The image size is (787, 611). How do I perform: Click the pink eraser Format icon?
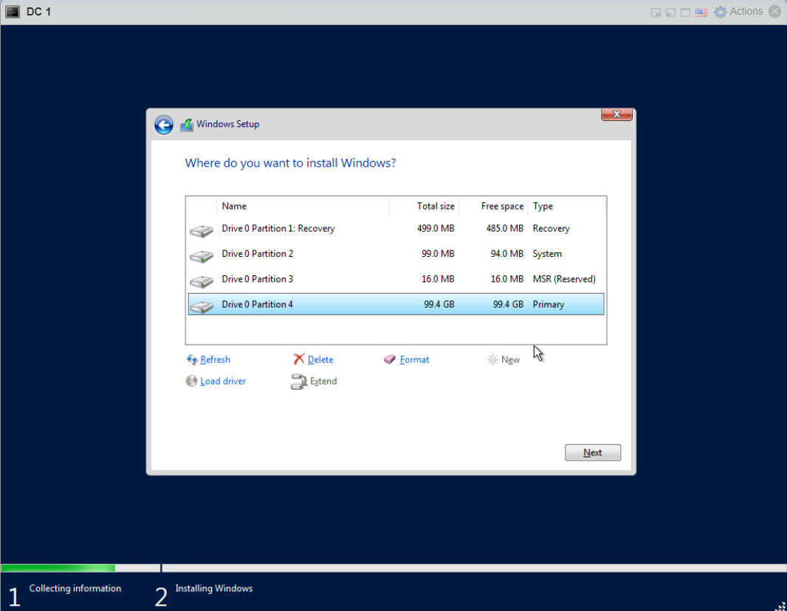coord(390,359)
